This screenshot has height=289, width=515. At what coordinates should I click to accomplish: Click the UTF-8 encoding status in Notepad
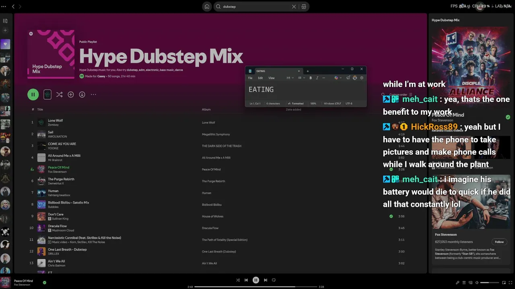pyautogui.click(x=349, y=104)
